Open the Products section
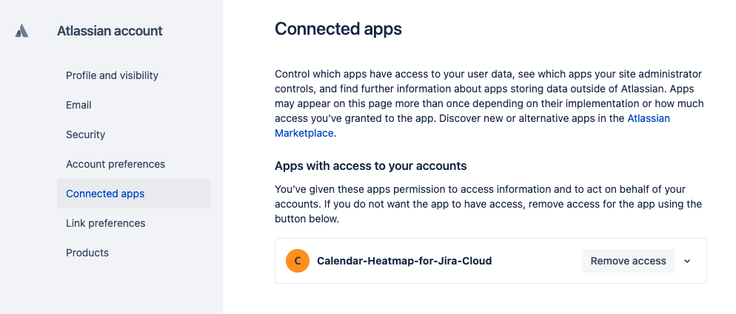The image size is (736, 314). (87, 253)
